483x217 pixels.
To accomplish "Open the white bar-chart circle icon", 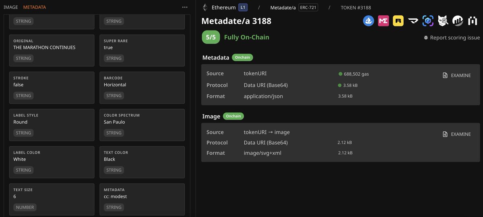I will click(x=458, y=21).
